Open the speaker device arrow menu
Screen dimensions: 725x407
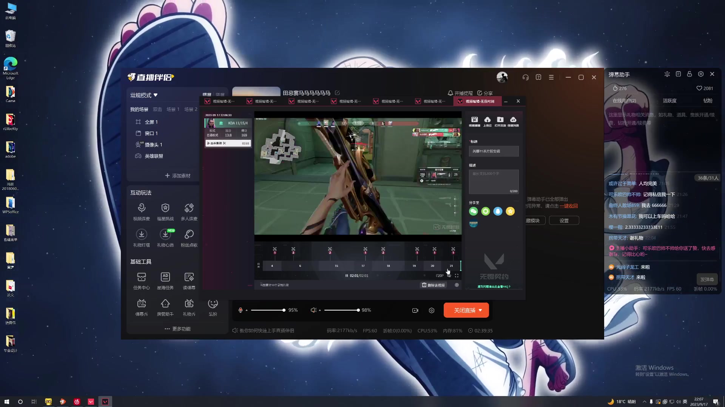[x=320, y=311]
